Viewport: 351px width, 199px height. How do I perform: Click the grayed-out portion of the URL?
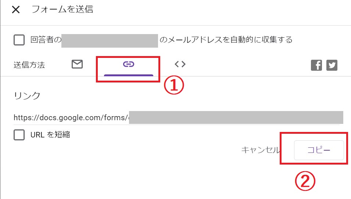click(236, 117)
